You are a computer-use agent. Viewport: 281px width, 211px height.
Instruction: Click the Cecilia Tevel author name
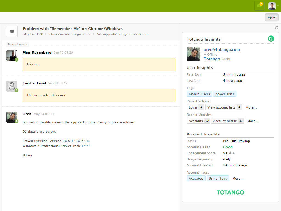pyautogui.click(x=34, y=83)
